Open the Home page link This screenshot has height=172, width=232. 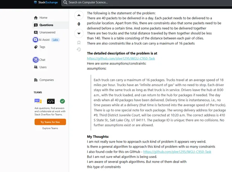43,18
